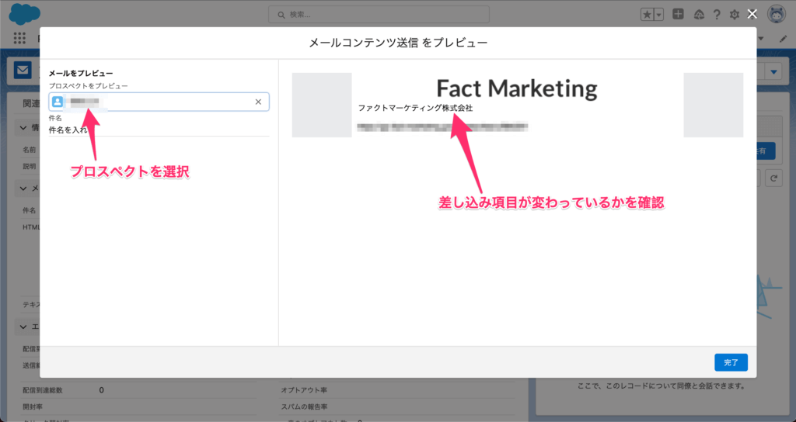
Task: Open the favorites list dropdown arrow
Action: click(659, 14)
